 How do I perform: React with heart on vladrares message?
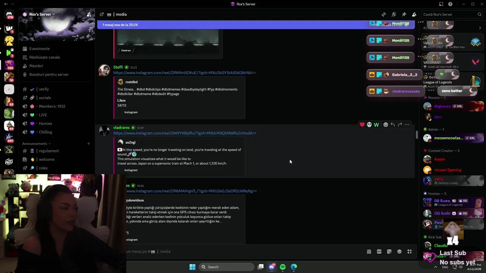coord(362,125)
